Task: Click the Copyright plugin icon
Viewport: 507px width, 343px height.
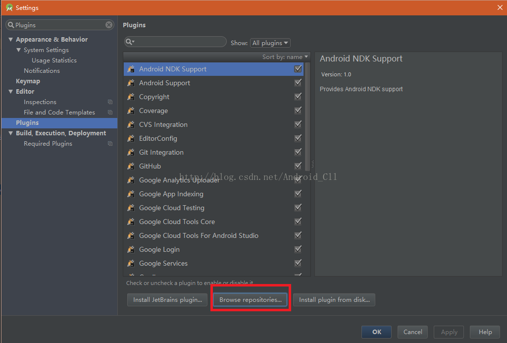Action: (131, 97)
